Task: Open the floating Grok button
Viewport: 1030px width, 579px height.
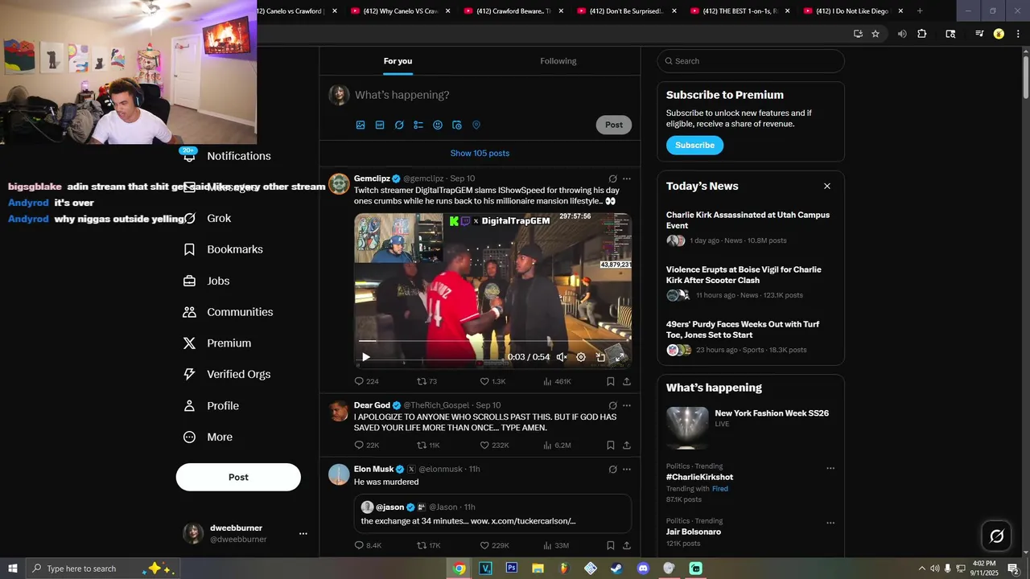Action: click(996, 536)
